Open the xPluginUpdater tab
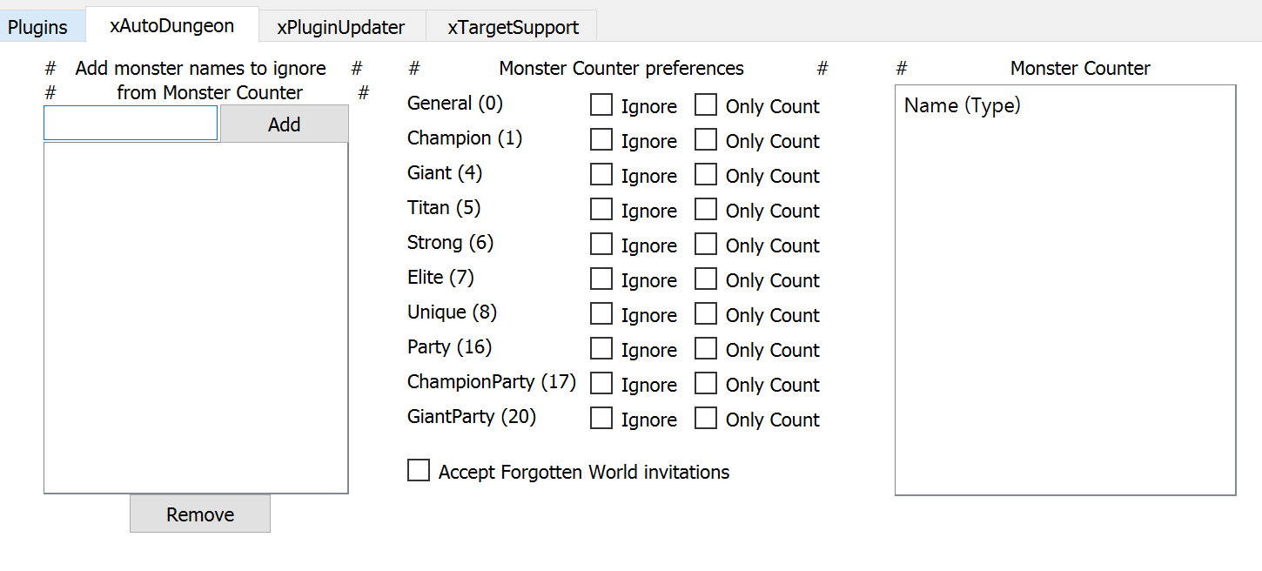The height and width of the screenshot is (571, 1262). (x=340, y=27)
